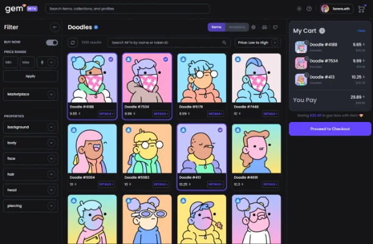The height and width of the screenshot is (244, 373).
Task: Remove Doodle #4188 from cart
Action: click(307, 42)
